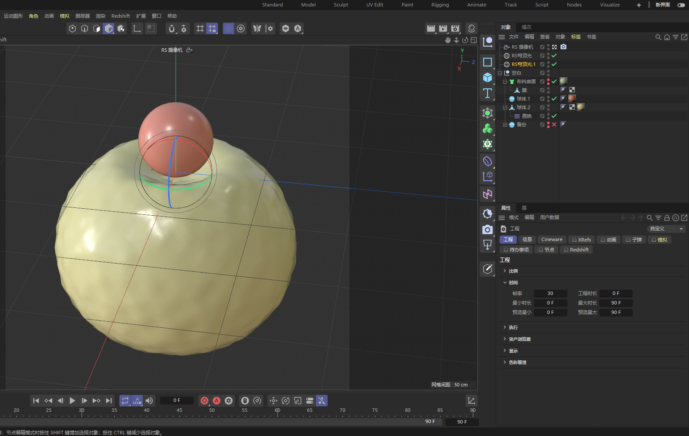The width and height of the screenshot is (689, 436).
Task: Search the Object Manager with magnifier icon
Action: [x=658, y=37]
